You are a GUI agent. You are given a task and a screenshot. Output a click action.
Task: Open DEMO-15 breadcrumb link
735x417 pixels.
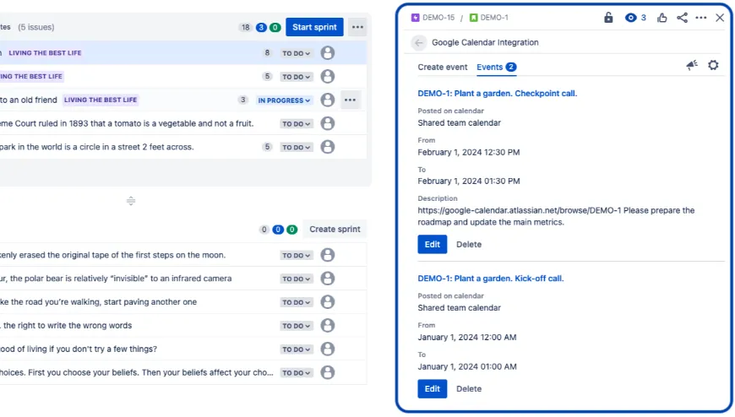(x=433, y=18)
